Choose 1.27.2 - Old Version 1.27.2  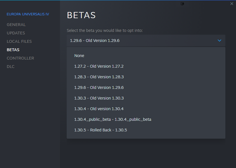[99, 66]
